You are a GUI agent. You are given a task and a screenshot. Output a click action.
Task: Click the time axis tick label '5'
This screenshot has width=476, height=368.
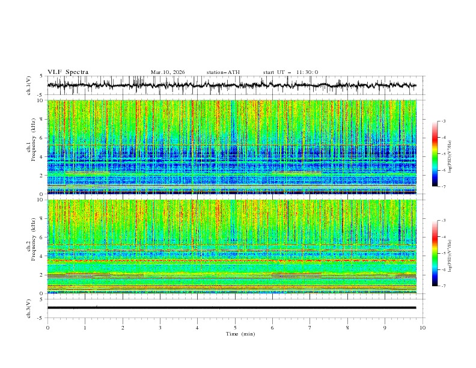(235, 328)
